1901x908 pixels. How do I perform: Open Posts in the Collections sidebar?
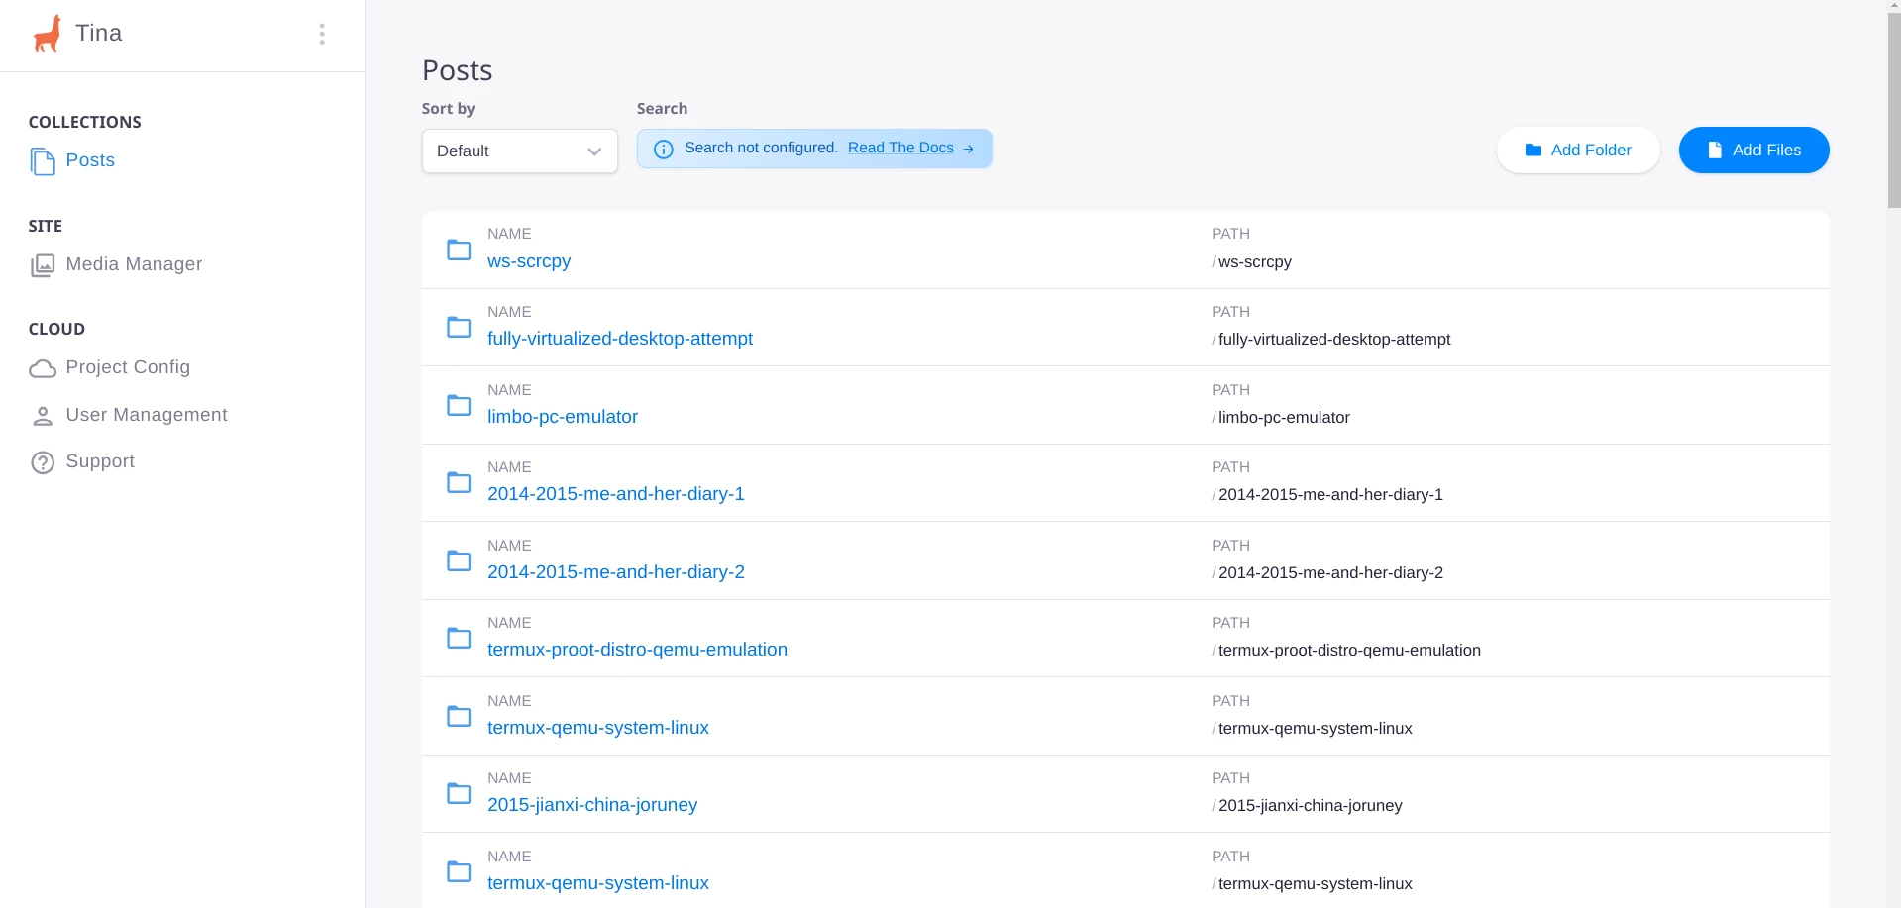(x=90, y=160)
